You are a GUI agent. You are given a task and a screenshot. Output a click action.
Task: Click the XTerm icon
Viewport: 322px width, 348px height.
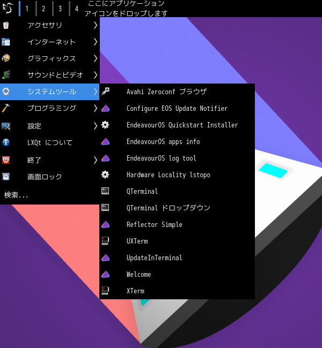tap(105, 291)
